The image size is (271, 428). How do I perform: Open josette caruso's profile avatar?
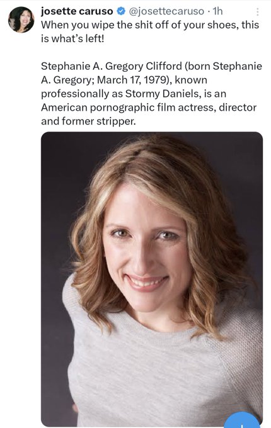[x=21, y=20]
